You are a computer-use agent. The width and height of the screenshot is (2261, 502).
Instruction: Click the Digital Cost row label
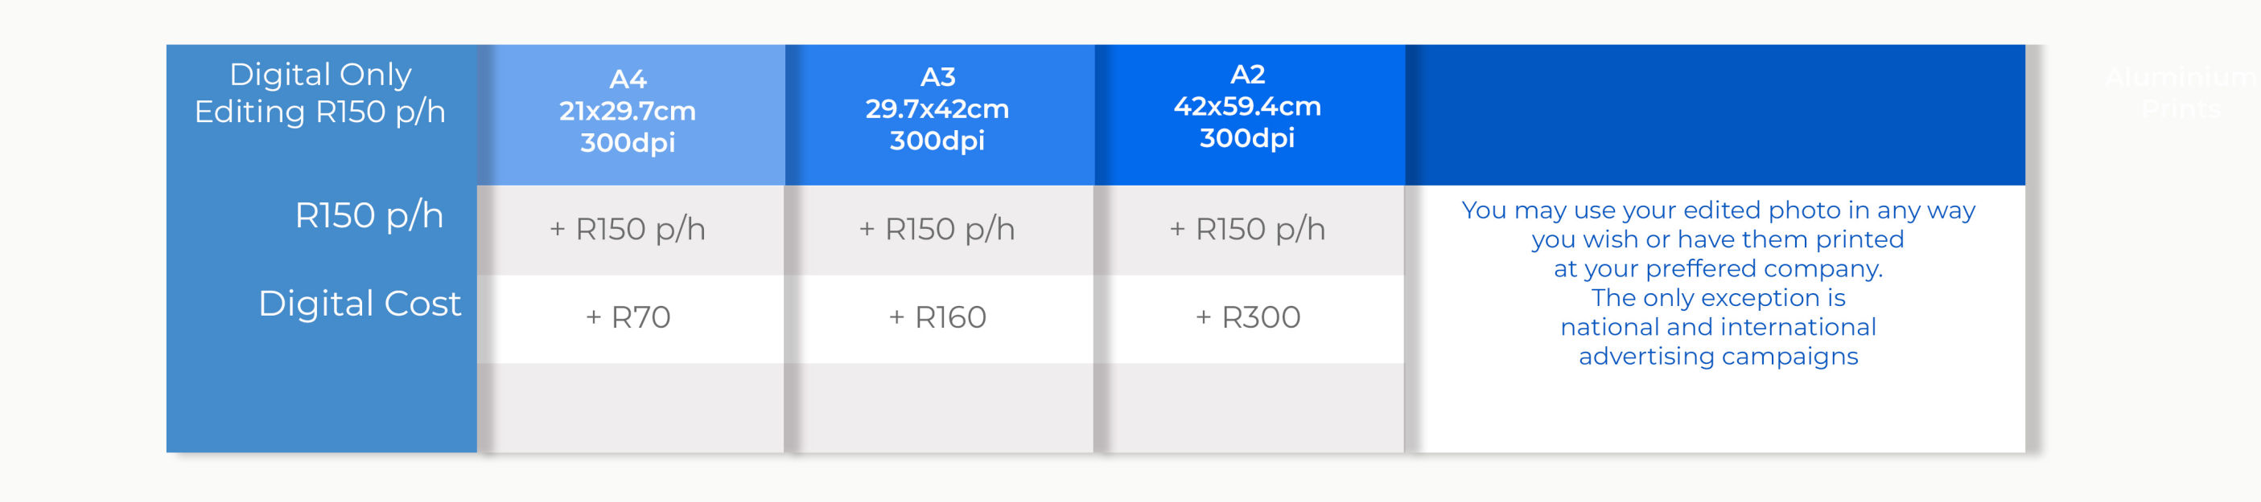tap(359, 304)
